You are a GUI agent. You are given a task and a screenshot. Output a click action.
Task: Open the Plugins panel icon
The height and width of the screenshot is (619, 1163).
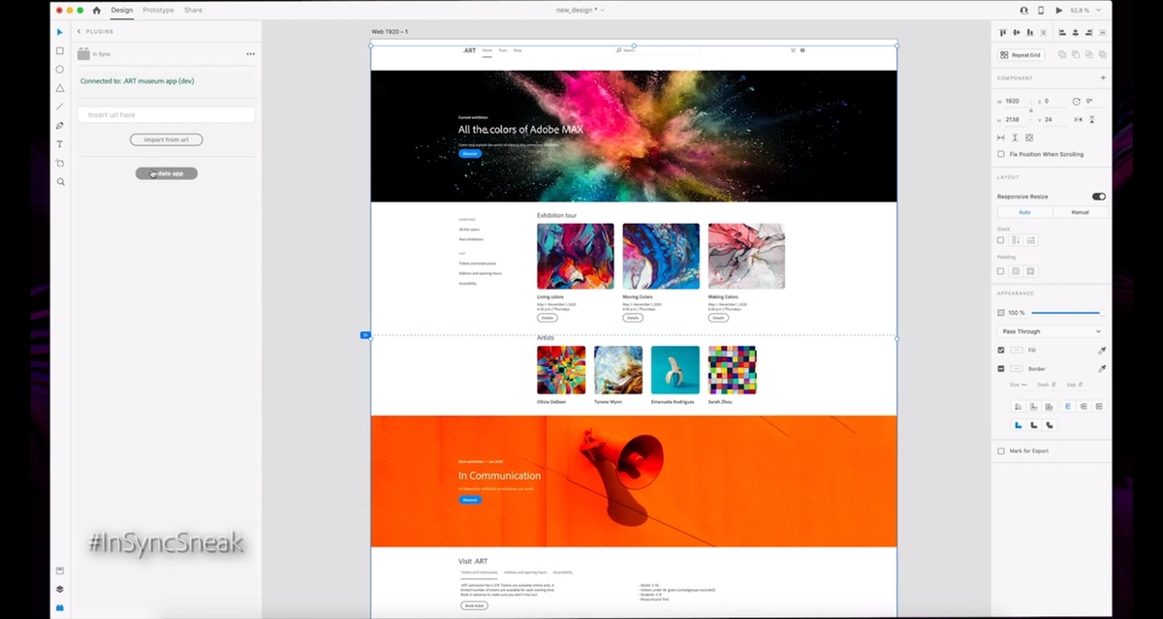(x=59, y=607)
